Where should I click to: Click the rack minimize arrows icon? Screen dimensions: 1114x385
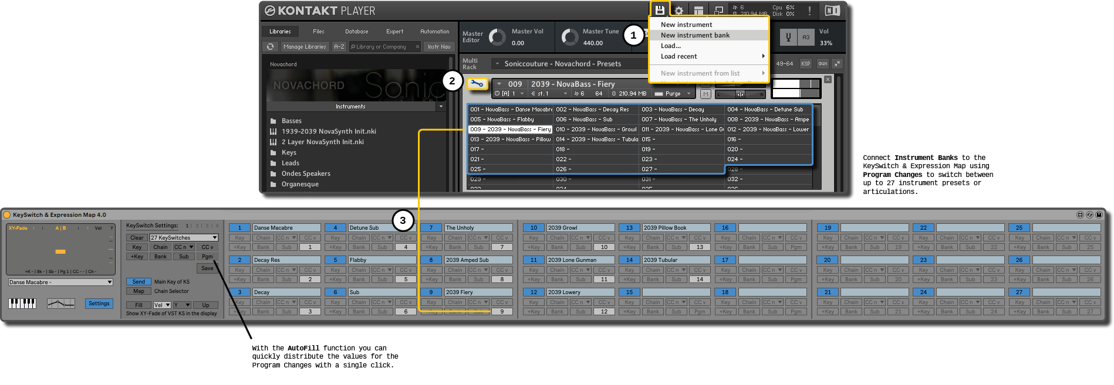click(838, 63)
